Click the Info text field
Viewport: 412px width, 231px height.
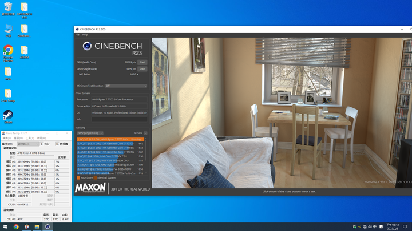pos(119,119)
